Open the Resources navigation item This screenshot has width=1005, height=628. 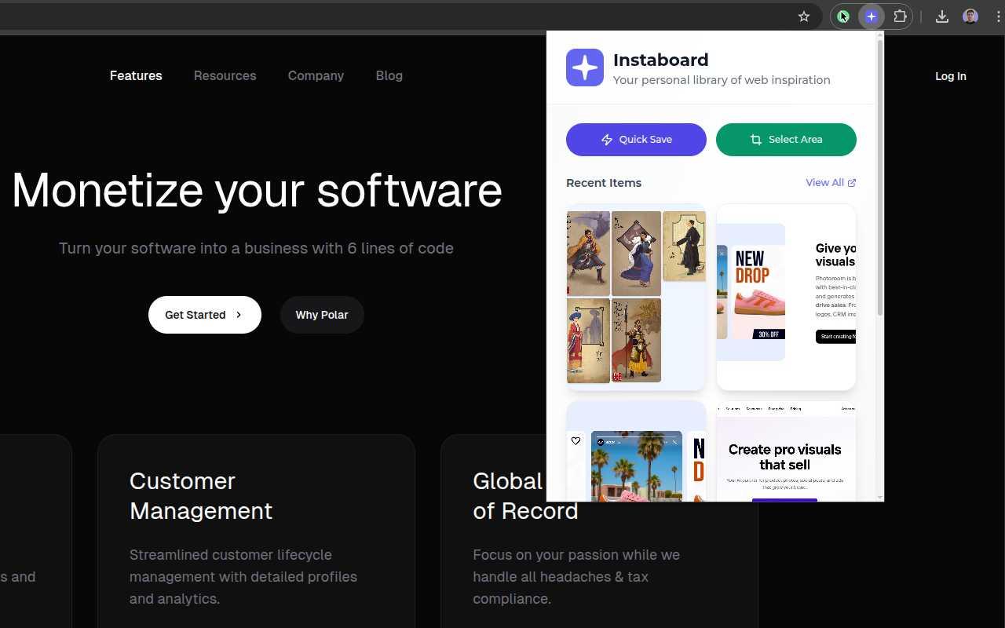[x=225, y=75]
